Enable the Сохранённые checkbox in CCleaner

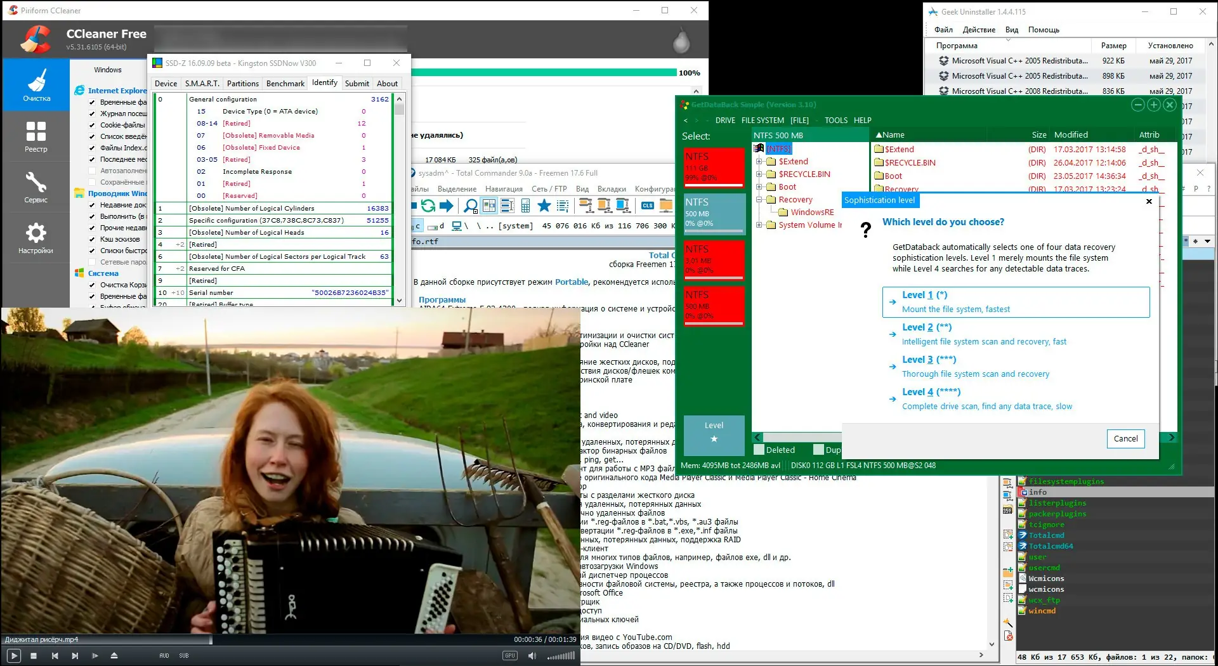pyautogui.click(x=92, y=182)
